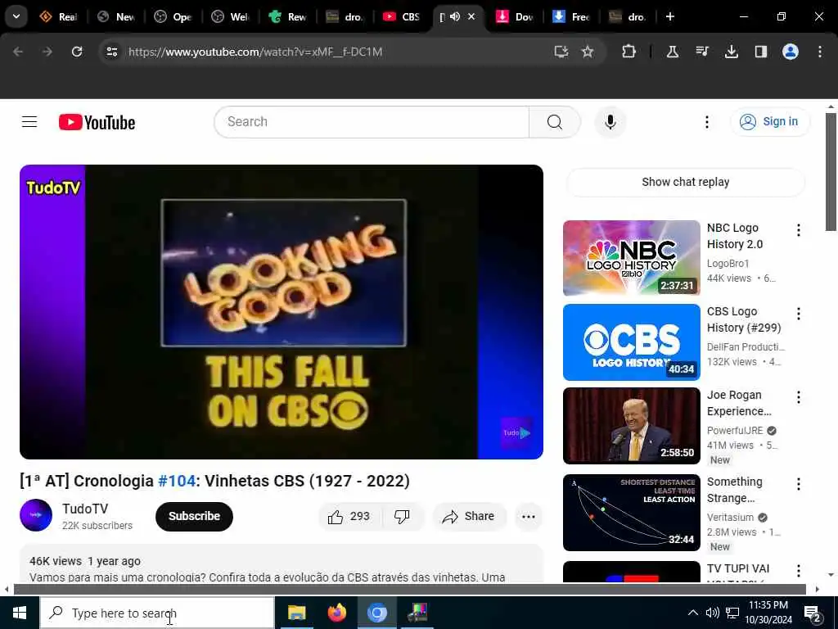Viewport: 838px width, 629px height.
Task: Click the Share button
Action: click(469, 516)
